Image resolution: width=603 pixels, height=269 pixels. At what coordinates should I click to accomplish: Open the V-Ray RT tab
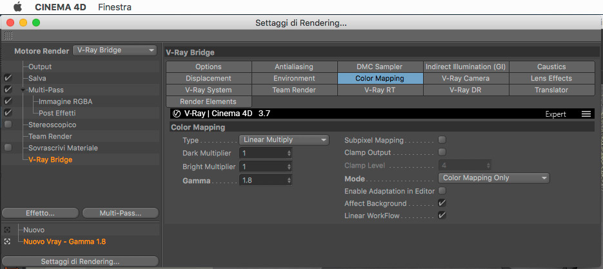point(381,90)
